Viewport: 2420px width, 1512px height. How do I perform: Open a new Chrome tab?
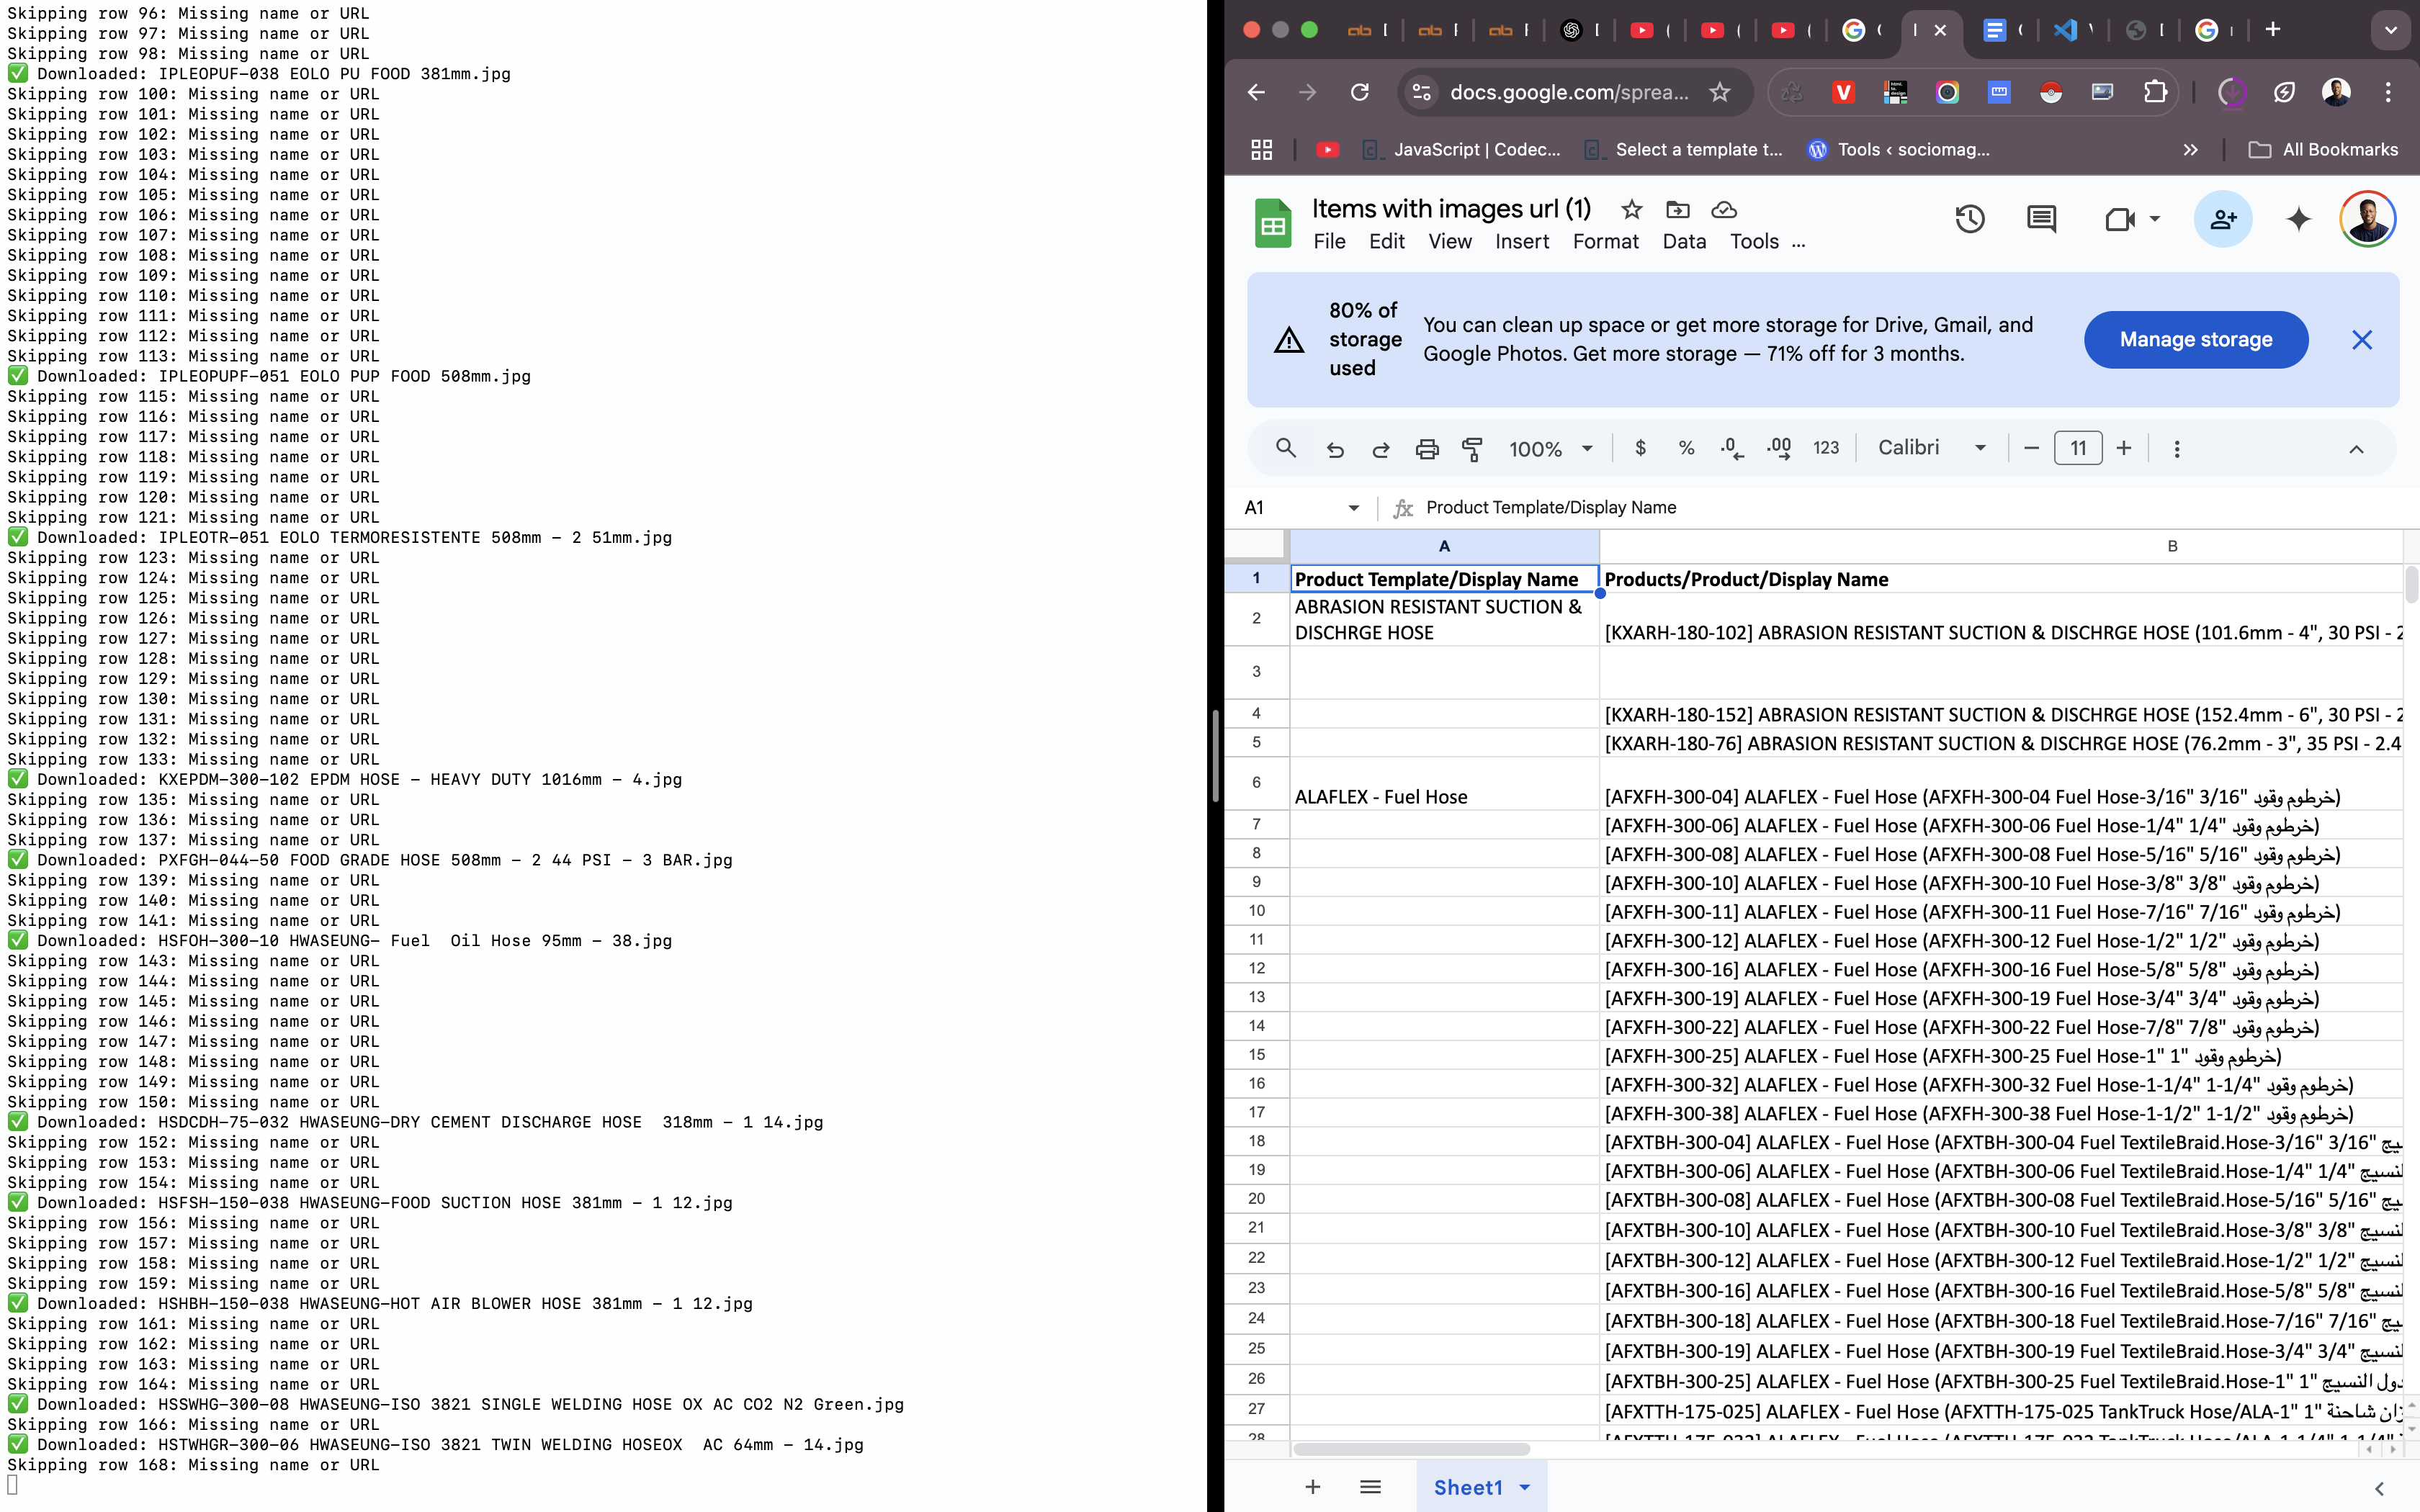pos(2273,30)
